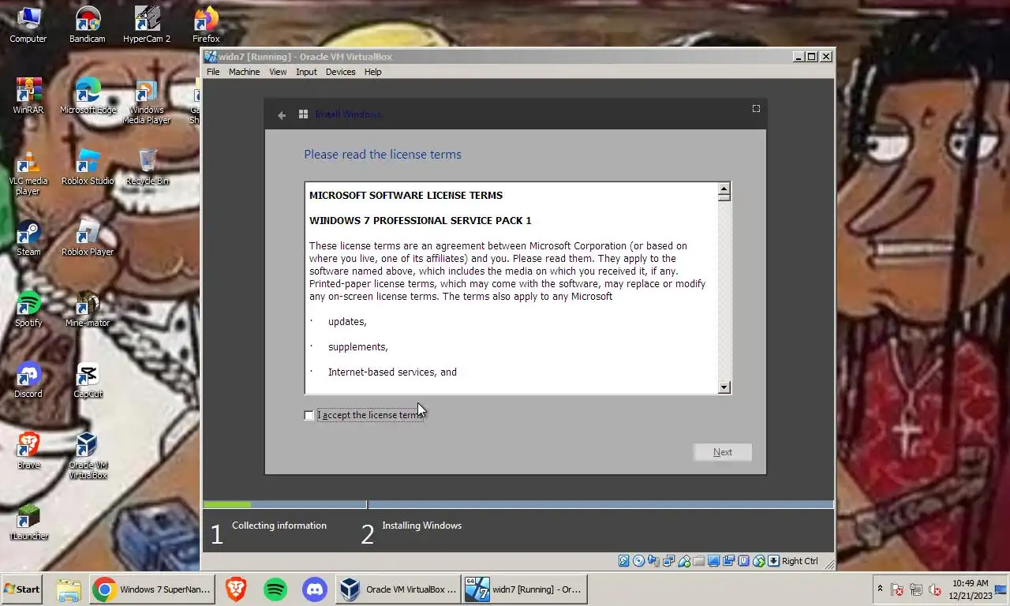Open the VirtualBox Input menu
This screenshot has width=1010, height=606.
click(306, 72)
